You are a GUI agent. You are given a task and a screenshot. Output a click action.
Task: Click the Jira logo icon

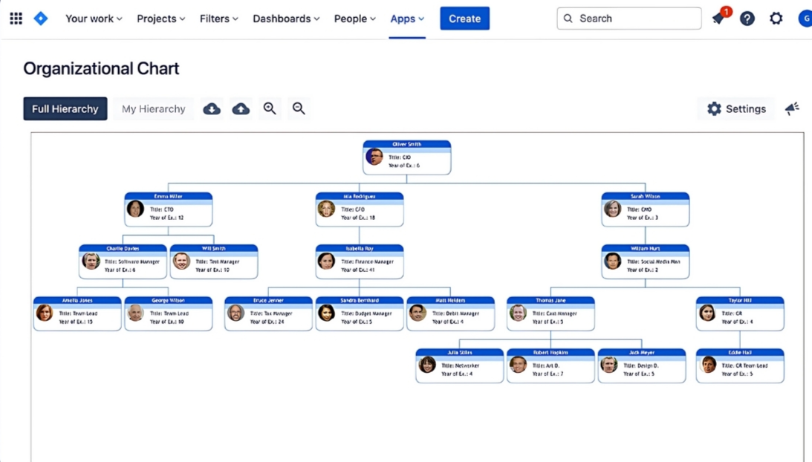pos(41,18)
